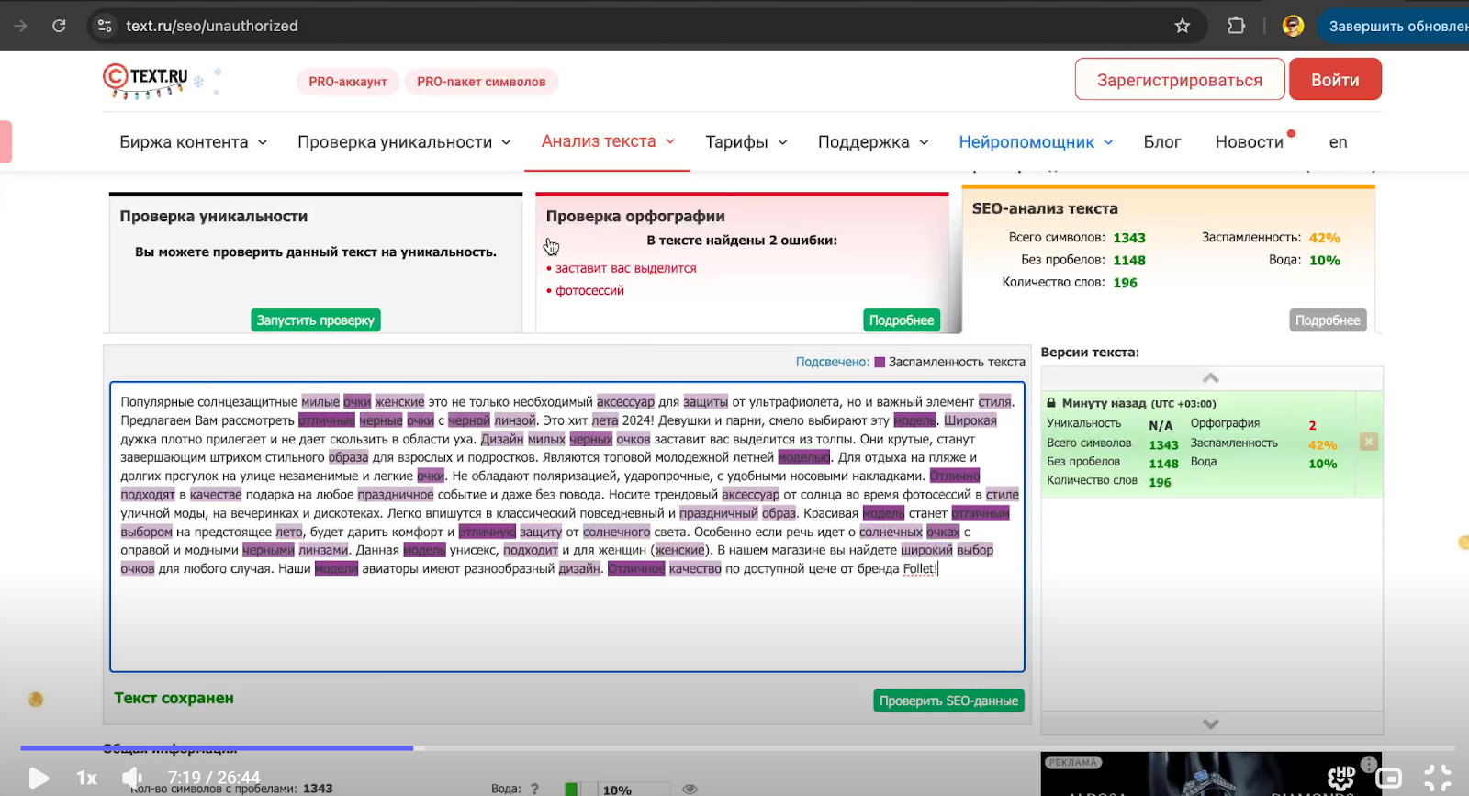
Task: Switch to picture-in-picture mode
Action: coord(1389,779)
